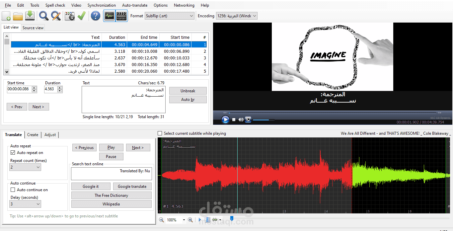Viewport: 453px width, 231px height.
Task: Save the subtitle with the download-arrow icon
Action: pos(30,16)
